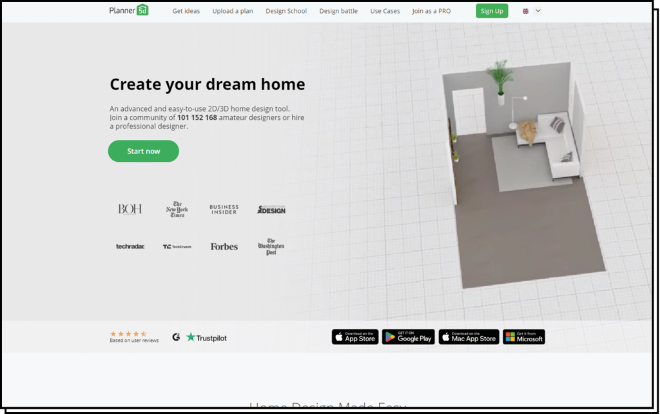The image size is (660, 414).
Task: Open the Microsoft store badge
Action: 523,337
